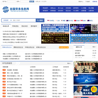Click the login button beside the password field
The height and width of the screenshot is (98, 98).
pyautogui.click(x=32, y=1)
